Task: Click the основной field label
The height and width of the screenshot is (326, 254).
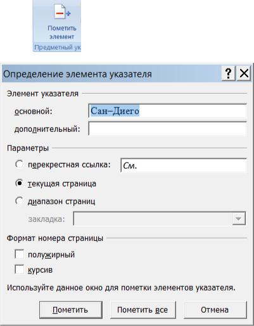Action: [34, 111]
